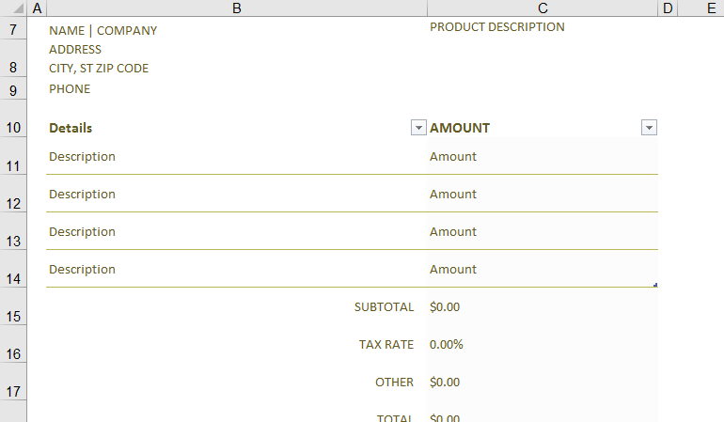This screenshot has width=724, height=422.
Task: Select the SUBTOTAL value $0.00 cell
Action: tap(445, 306)
